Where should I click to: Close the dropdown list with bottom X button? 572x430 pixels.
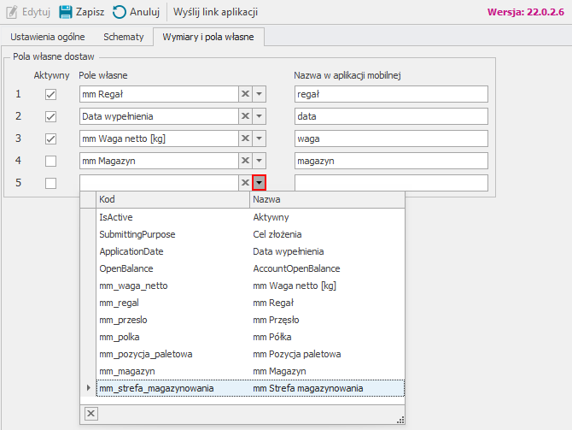pos(91,413)
